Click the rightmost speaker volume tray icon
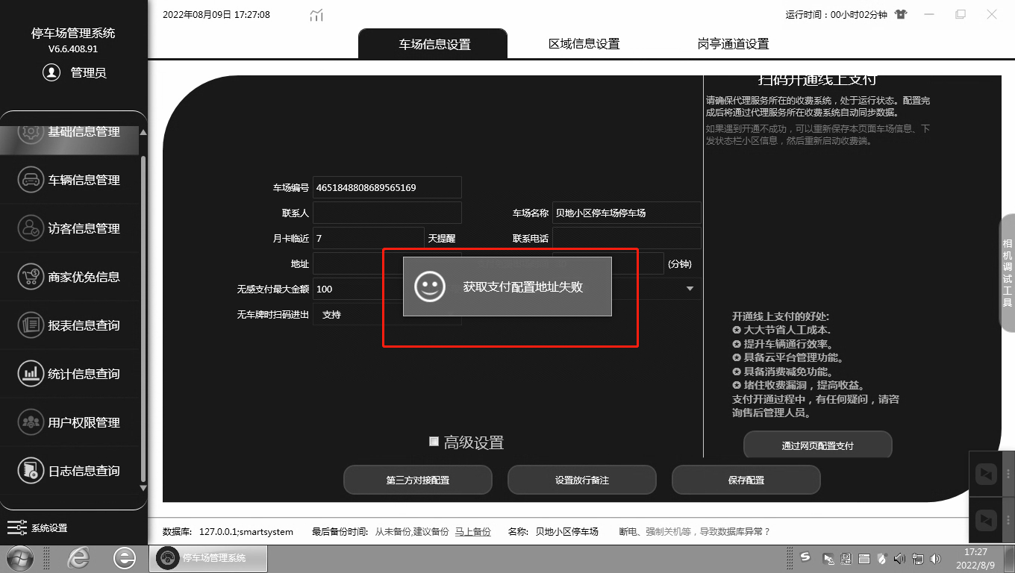The width and height of the screenshot is (1015, 573). [x=935, y=558]
